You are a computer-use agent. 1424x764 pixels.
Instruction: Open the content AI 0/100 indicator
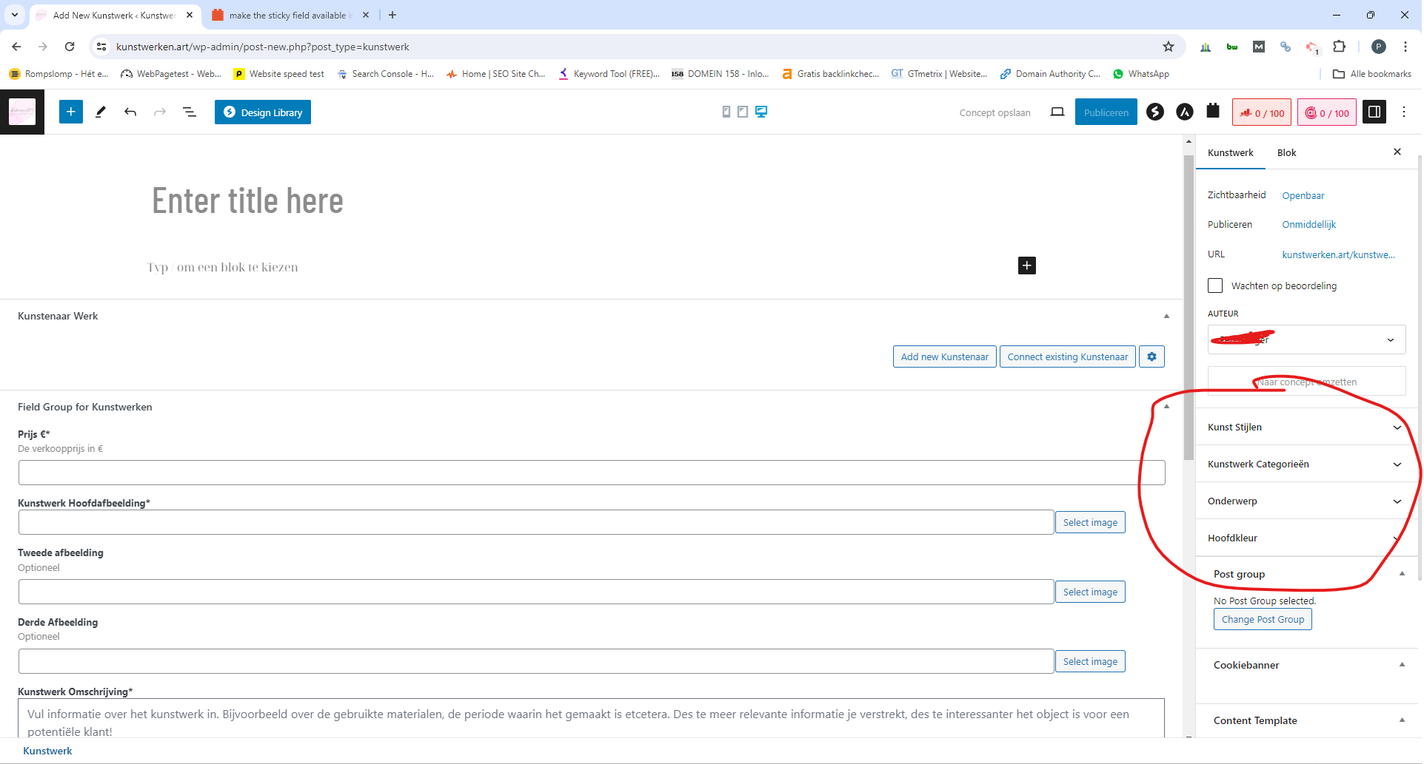1327,112
